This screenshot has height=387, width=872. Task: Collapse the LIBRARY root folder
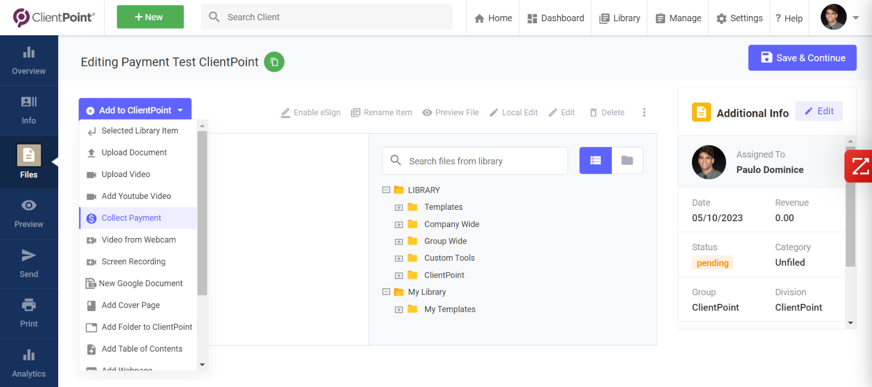pyautogui.click(x=386, y=190)
